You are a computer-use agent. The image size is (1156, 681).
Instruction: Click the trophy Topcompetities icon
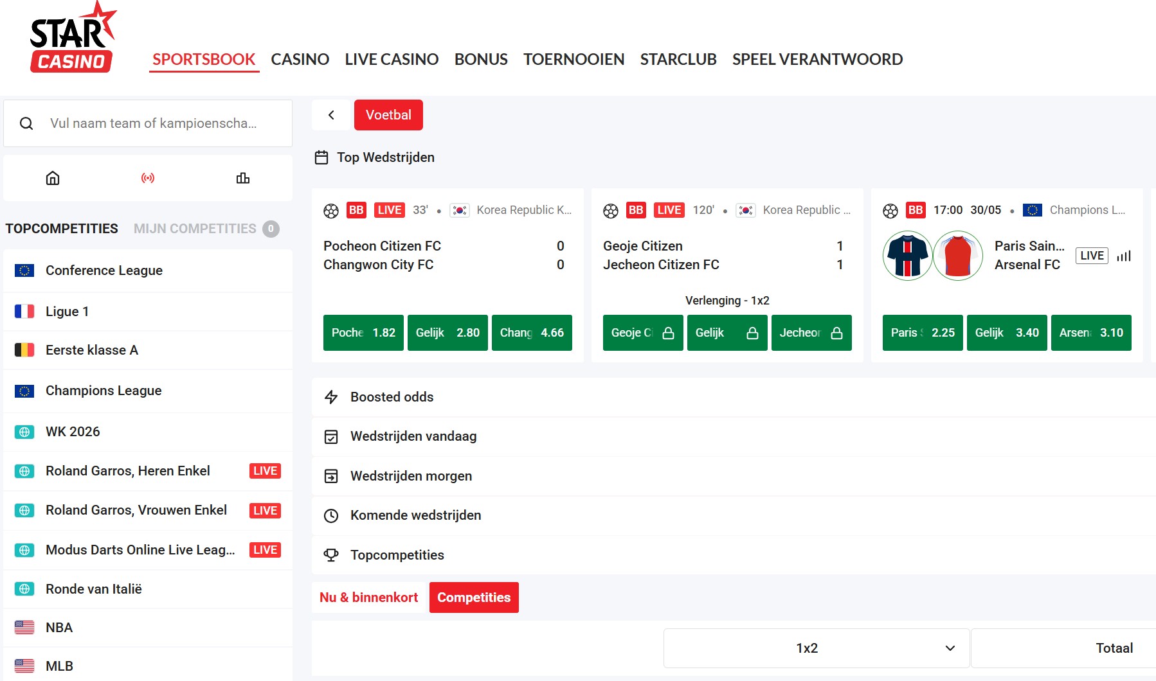(331, 555)
